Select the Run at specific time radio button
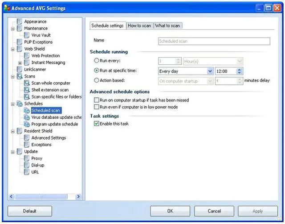 click(x=96, y=71)
